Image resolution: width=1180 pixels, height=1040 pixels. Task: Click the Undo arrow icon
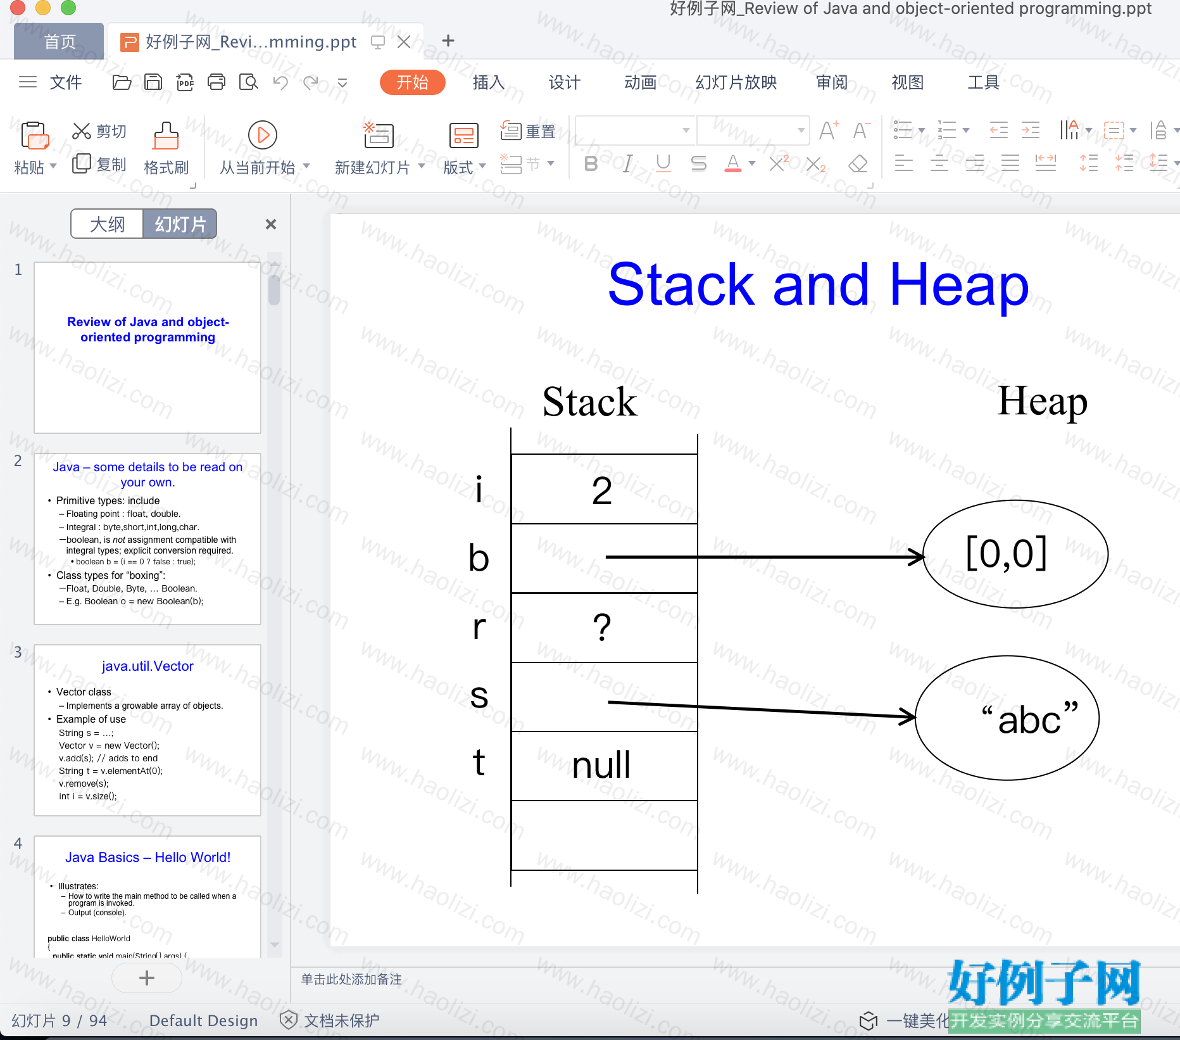pos(280,82)
